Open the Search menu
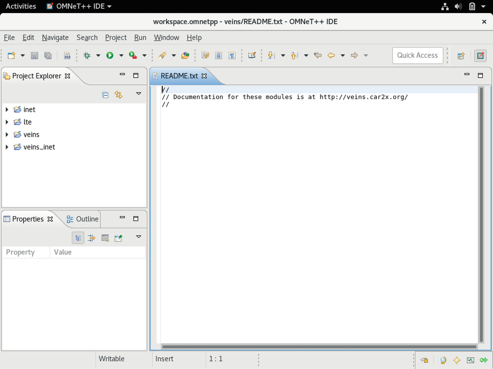 87,37
